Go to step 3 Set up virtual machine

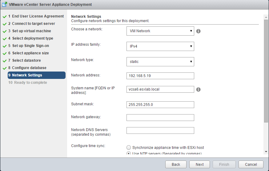(30, 31)
